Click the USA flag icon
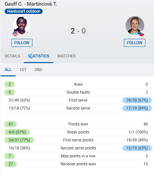 (15, 34)
